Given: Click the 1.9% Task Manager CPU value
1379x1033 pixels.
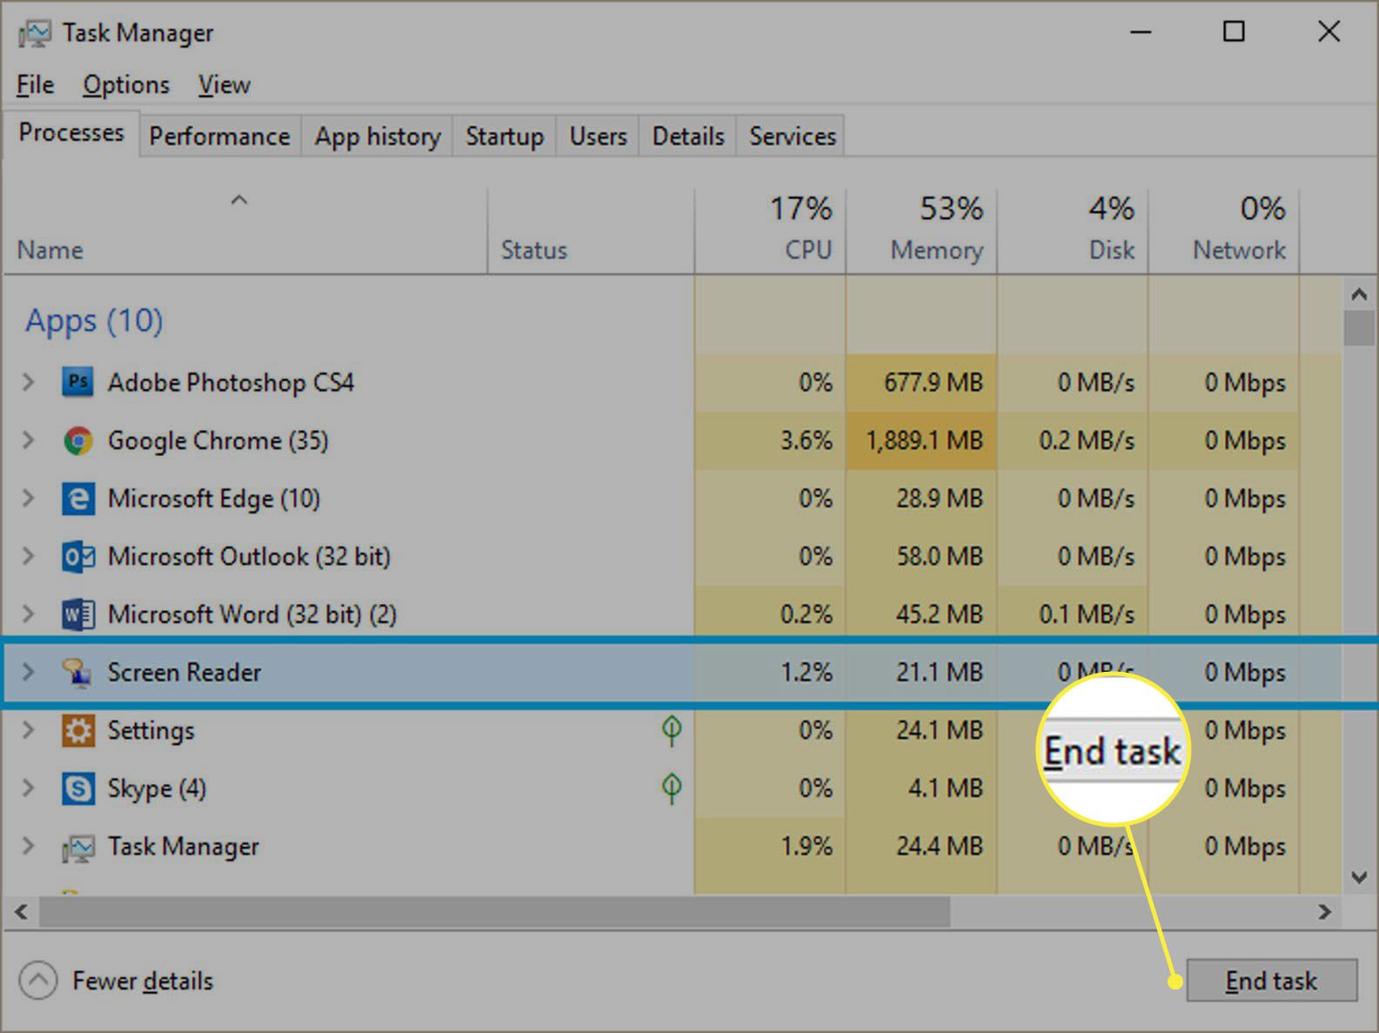Looking at the screenshot, I should (x=806, y=846).
